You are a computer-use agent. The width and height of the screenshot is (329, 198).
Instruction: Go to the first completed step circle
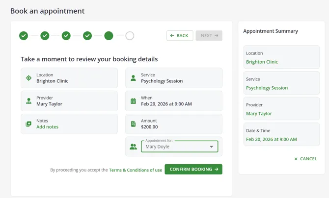point(24,36)
